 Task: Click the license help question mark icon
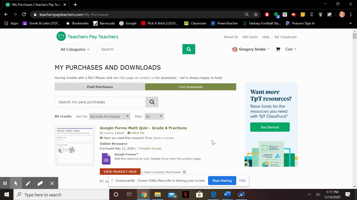coord(184,172)
